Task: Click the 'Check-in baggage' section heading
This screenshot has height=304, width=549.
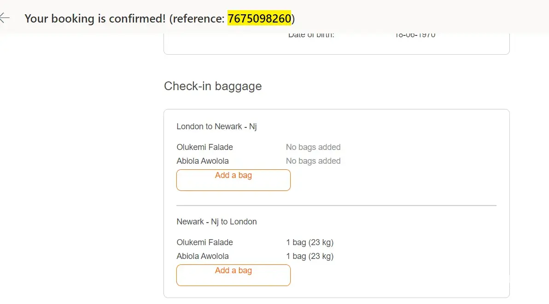Action: coord(213,86)
